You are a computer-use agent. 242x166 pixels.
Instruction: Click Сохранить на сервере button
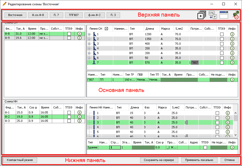coord(159,160)
